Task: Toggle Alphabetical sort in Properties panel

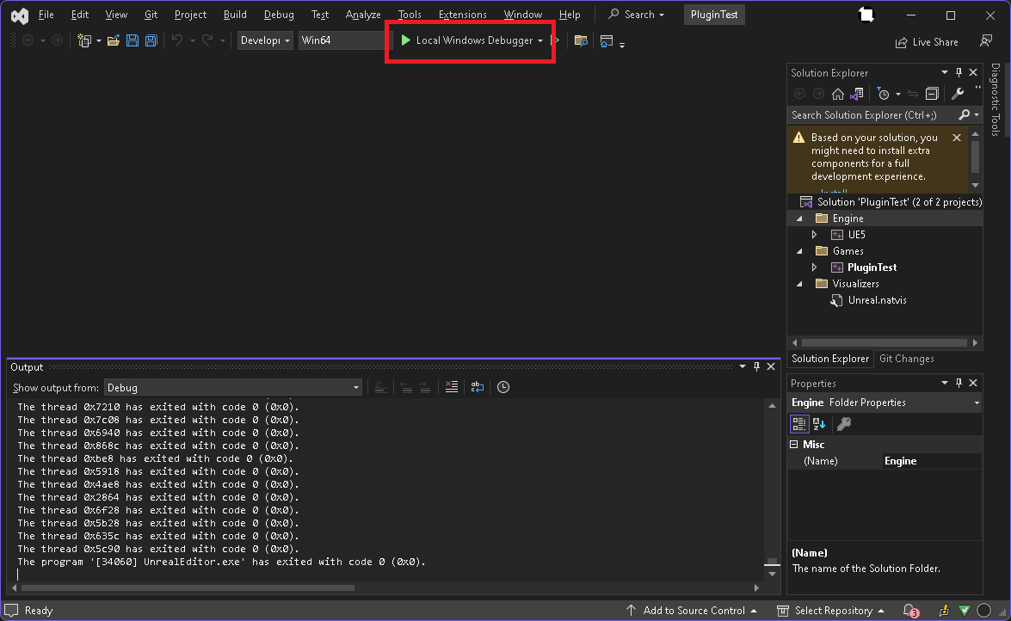Action: (x=819, y=424)
